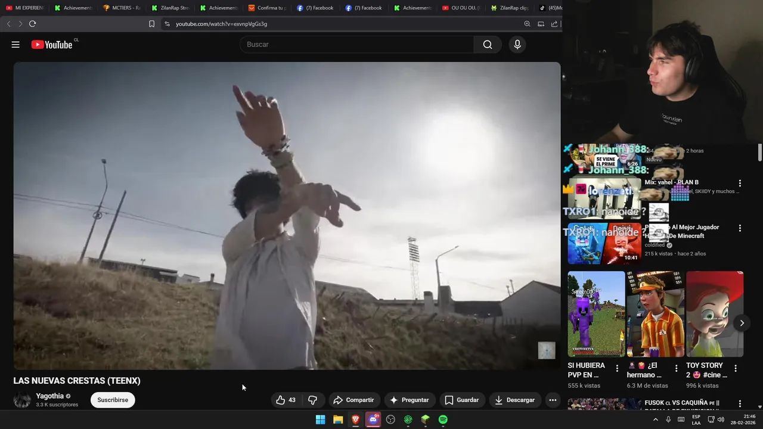The image size is (763, 429).
Task: Open Mix vahel PLAN B title
Action: 671,182
